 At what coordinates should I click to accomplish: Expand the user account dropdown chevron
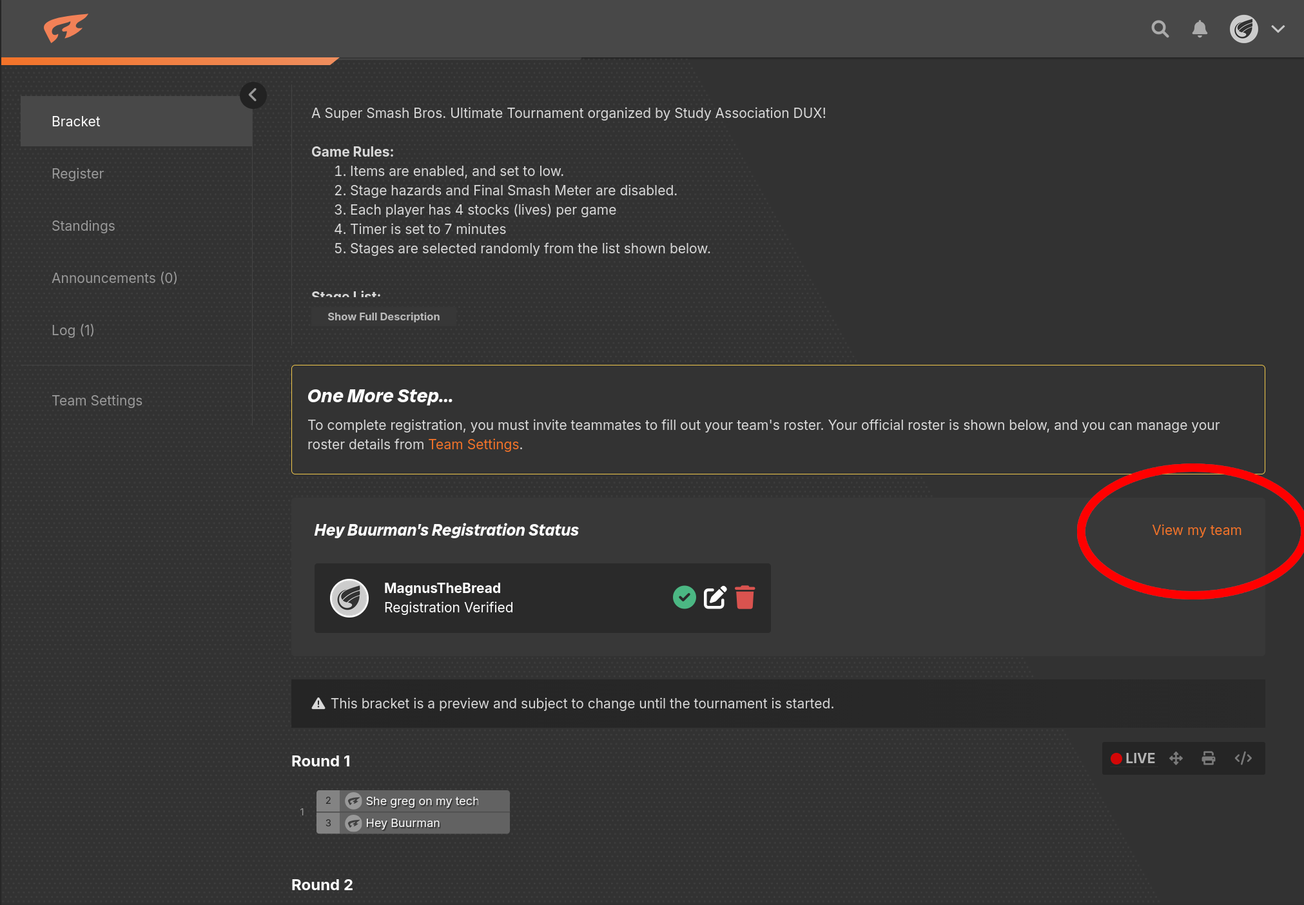click(x=1278, y=29)
